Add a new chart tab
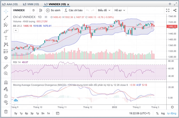Image resolution: width=179 pixels, height=118 pixels. (x=170, y=4)
